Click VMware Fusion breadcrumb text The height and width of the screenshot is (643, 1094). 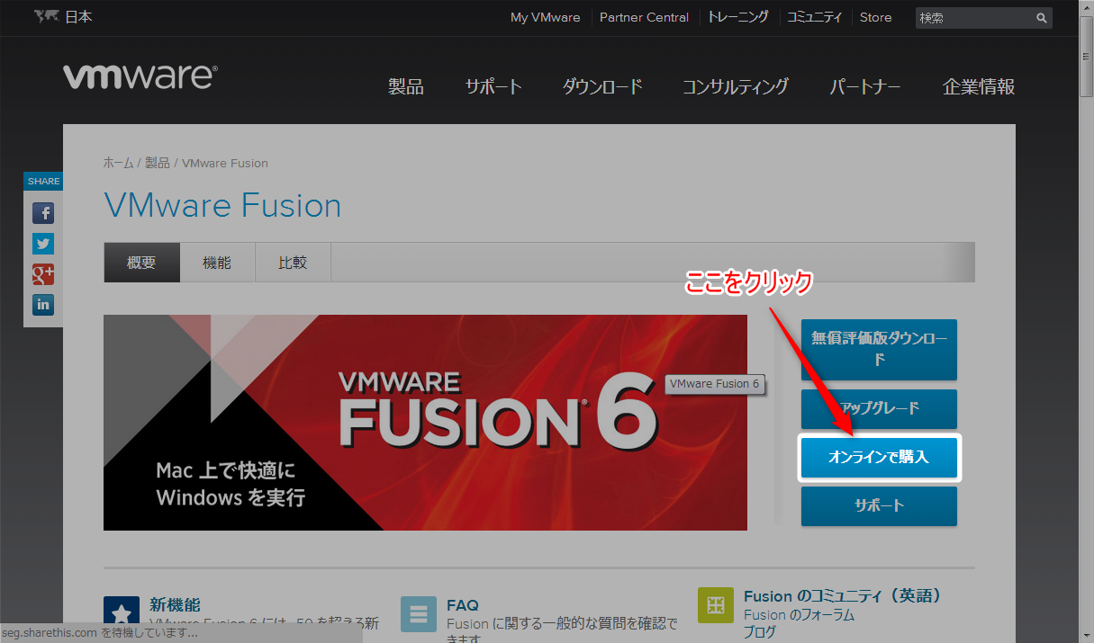(x=225, y=163)
